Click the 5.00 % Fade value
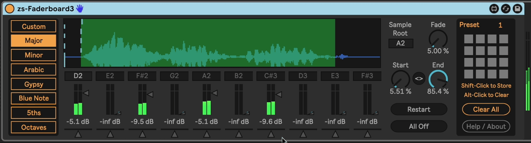 click(x=438, y=51)
